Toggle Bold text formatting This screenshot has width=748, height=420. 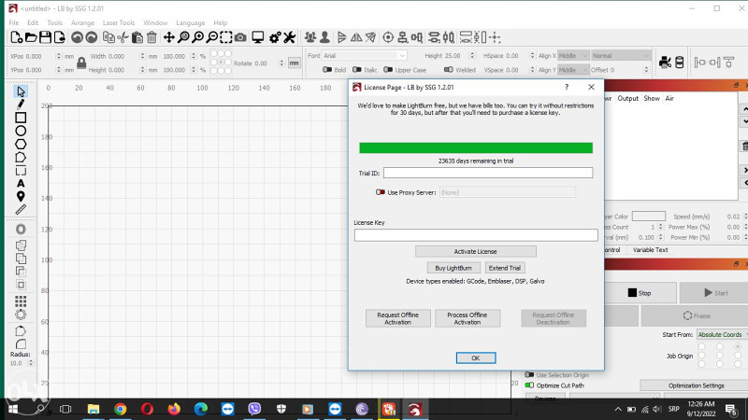pyautogui.click(x=326, y=69)
